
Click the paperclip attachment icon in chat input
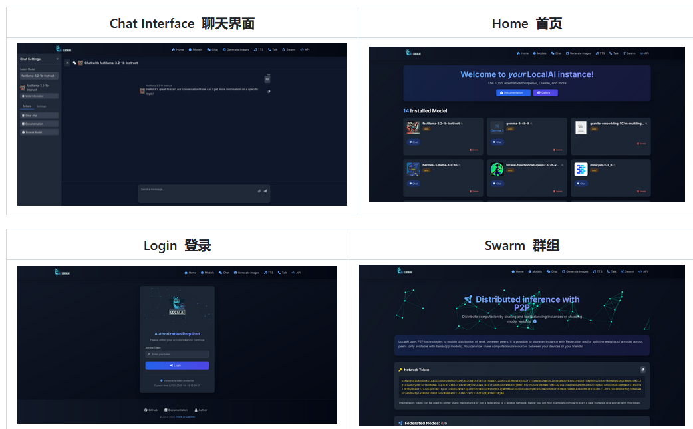tap(259, 191)
